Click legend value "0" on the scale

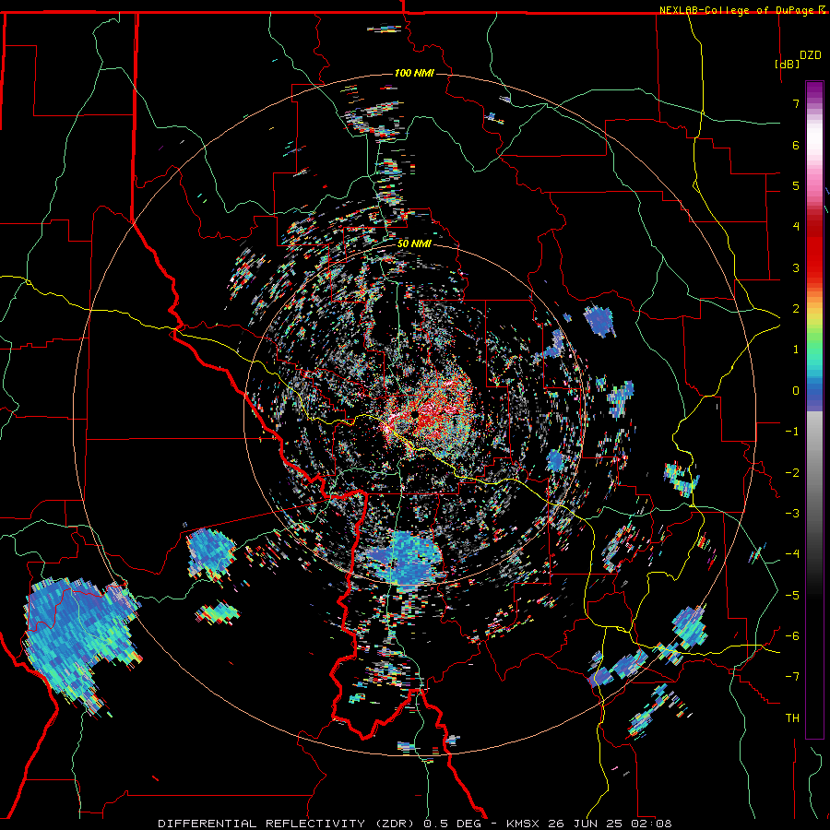[x=796, y=391]
